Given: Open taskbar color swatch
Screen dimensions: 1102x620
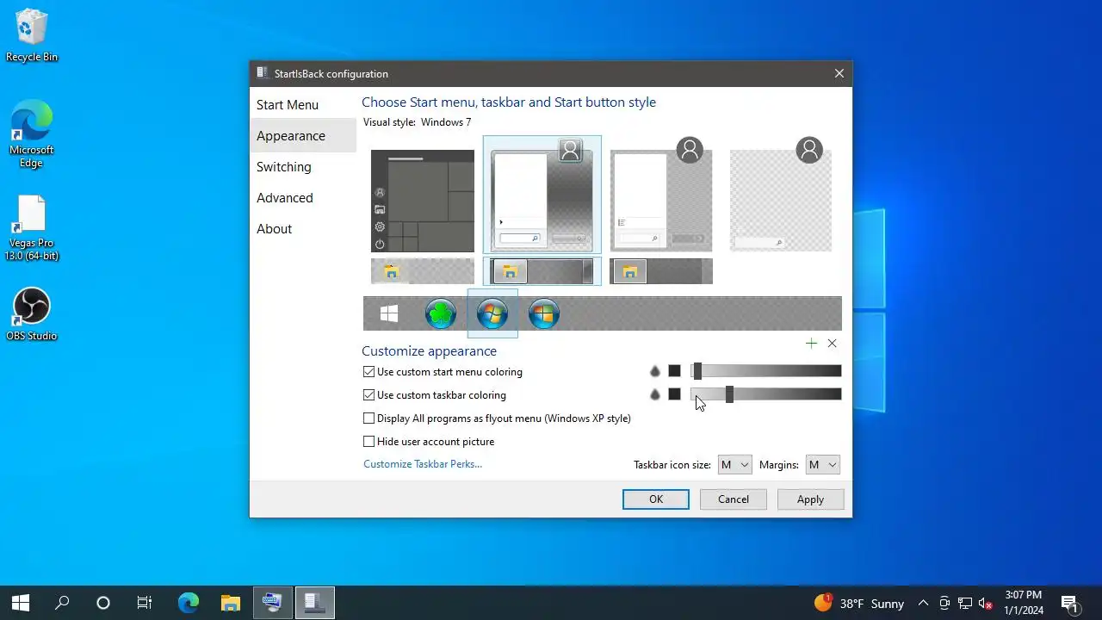Looking at the screenshot, I should click(674, 394).
